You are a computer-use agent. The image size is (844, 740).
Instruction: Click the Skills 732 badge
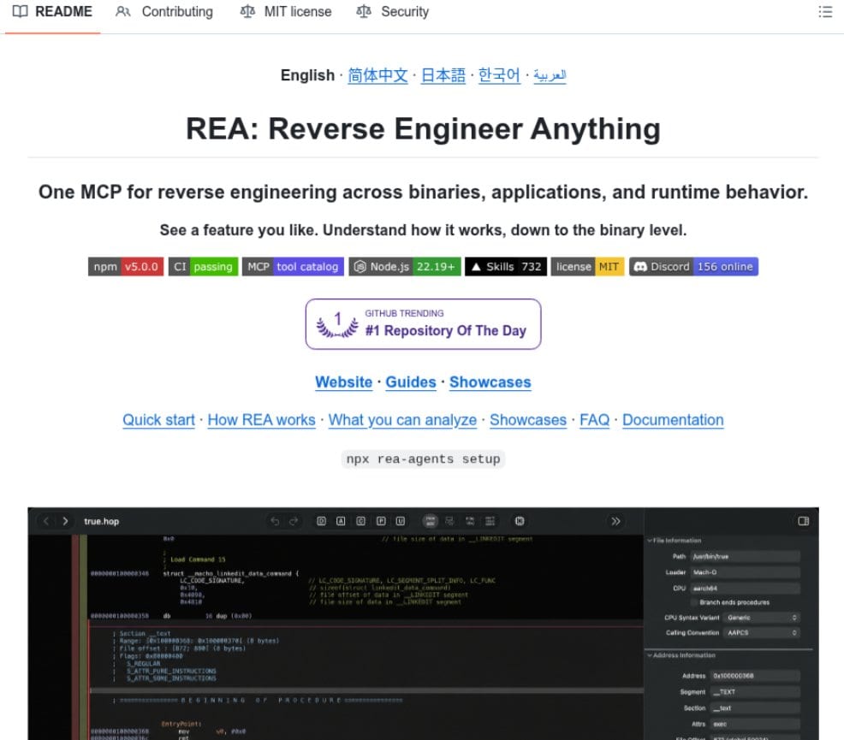506,267
